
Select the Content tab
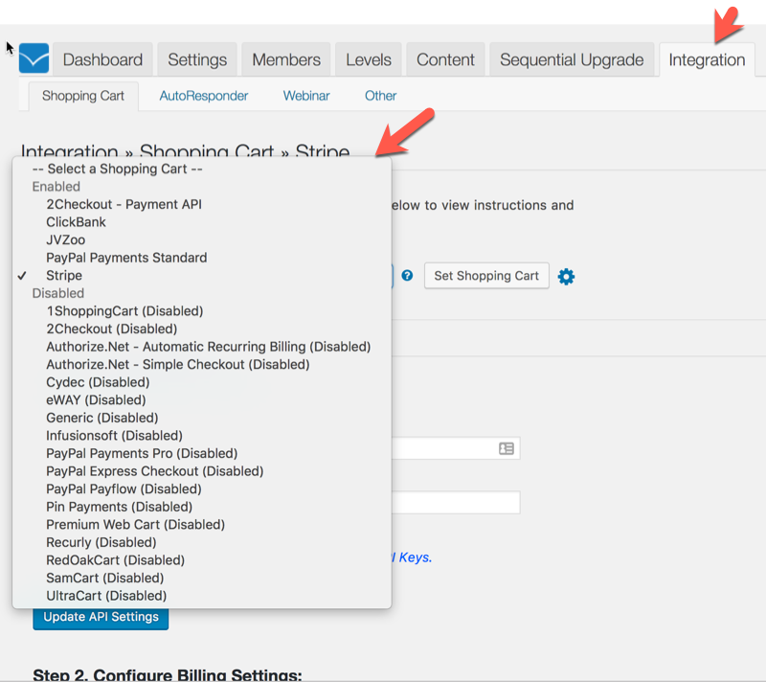[x=445, y=59]
